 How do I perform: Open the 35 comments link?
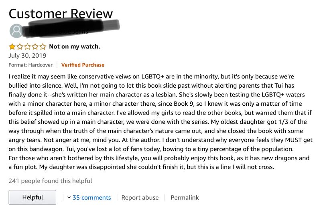[91, 197]
